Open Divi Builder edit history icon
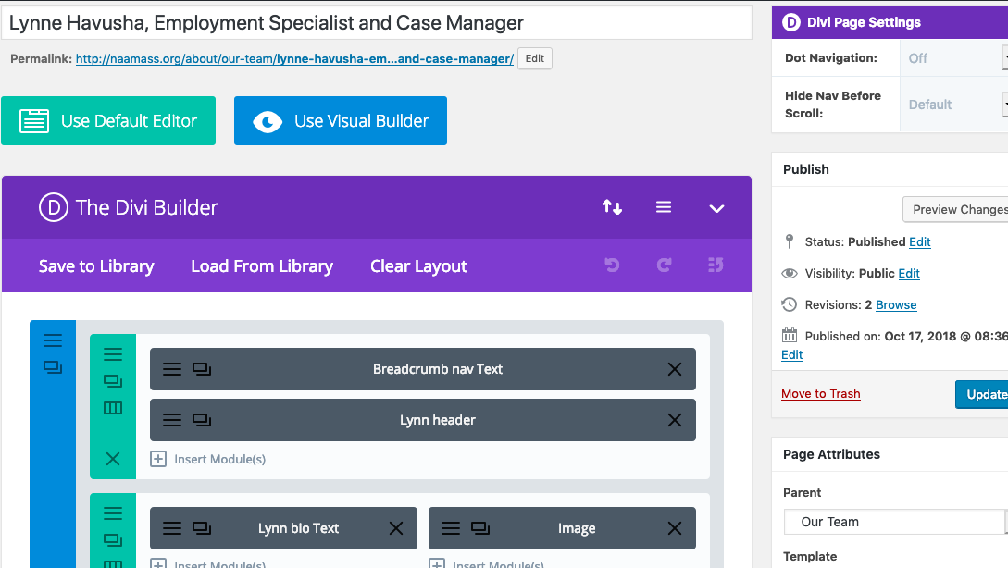The height and width of the screenshot is (568, 1008). click(716, 265)
